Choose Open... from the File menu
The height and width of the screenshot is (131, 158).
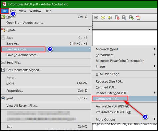coord(46,17)
